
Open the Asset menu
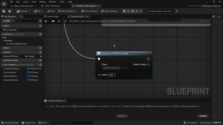click(25, 2)
